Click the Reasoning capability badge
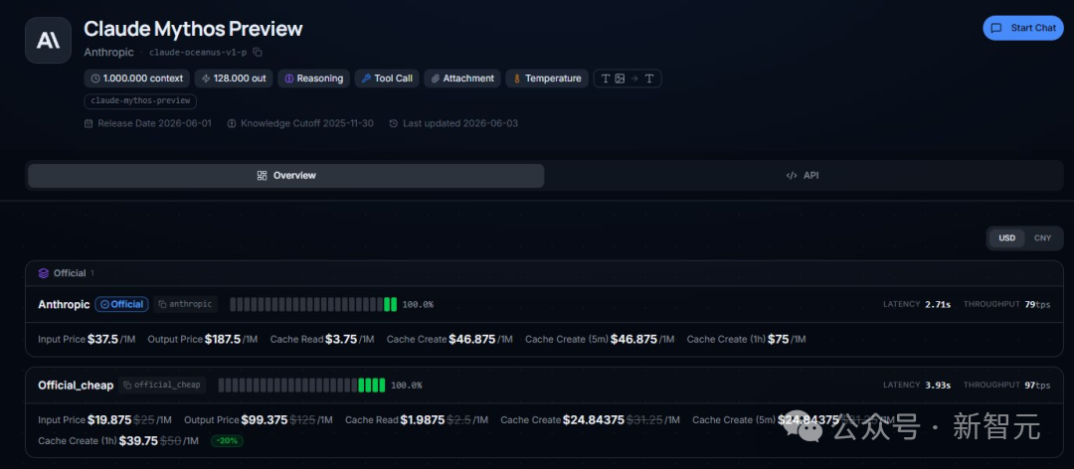Viewport: 1074px width, 469px height. click(313, 78)
